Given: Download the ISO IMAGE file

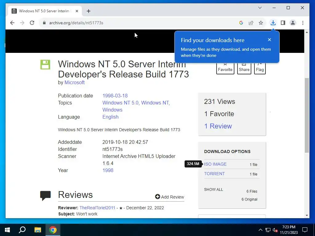Looking at the screenshot, I should [215, 164].
